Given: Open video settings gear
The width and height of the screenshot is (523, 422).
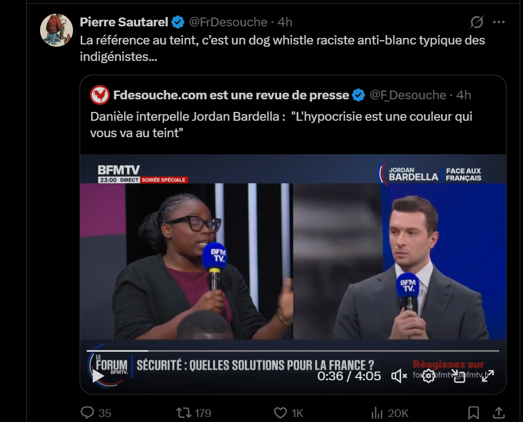Looking at the screenshot, I should [x=429, y=376].
